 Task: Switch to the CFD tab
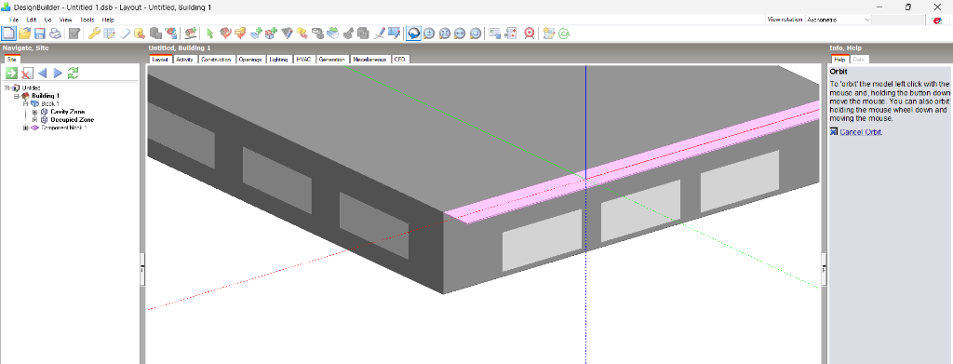click(400, 60)
